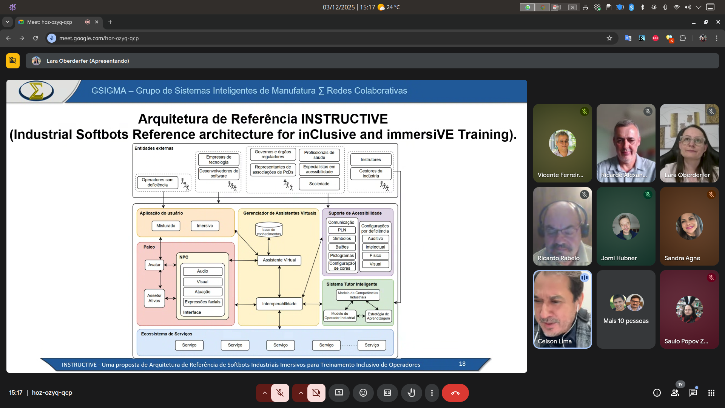Expand the audio settings chevron
Screen dimensions: 725x408
tap(264, 393)
